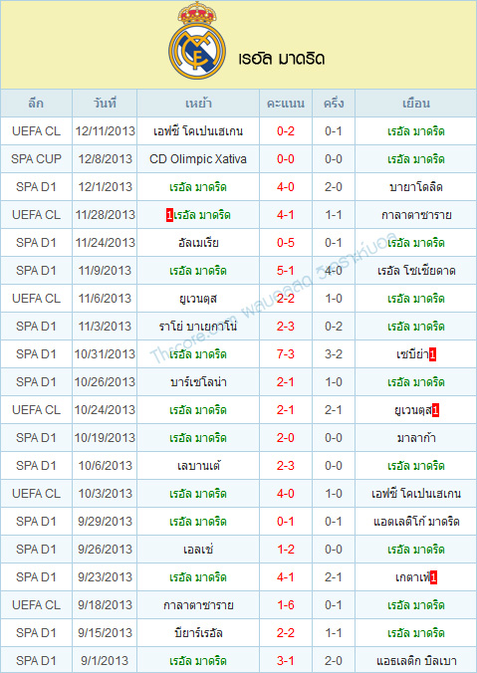Click the date 9/26/2013
477x673 pixels.
pos(105,550)
